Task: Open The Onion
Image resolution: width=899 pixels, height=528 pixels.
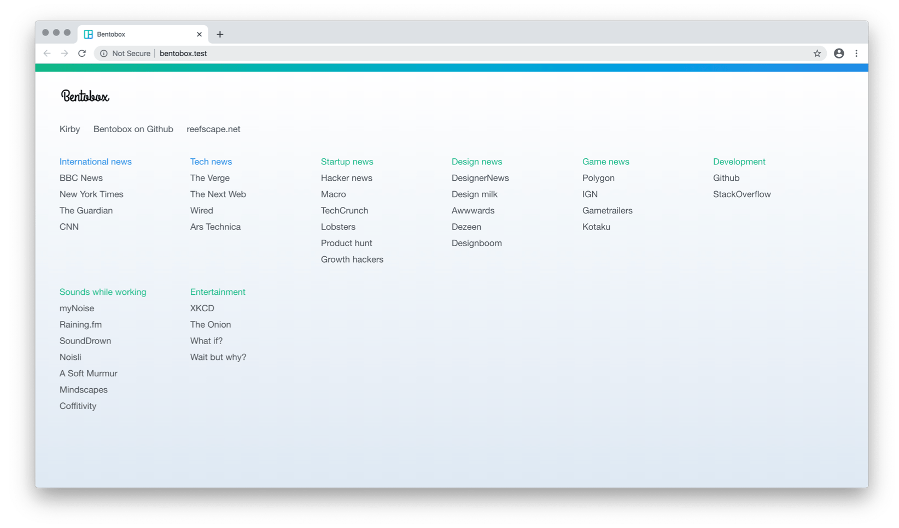Action: [211, 325]
